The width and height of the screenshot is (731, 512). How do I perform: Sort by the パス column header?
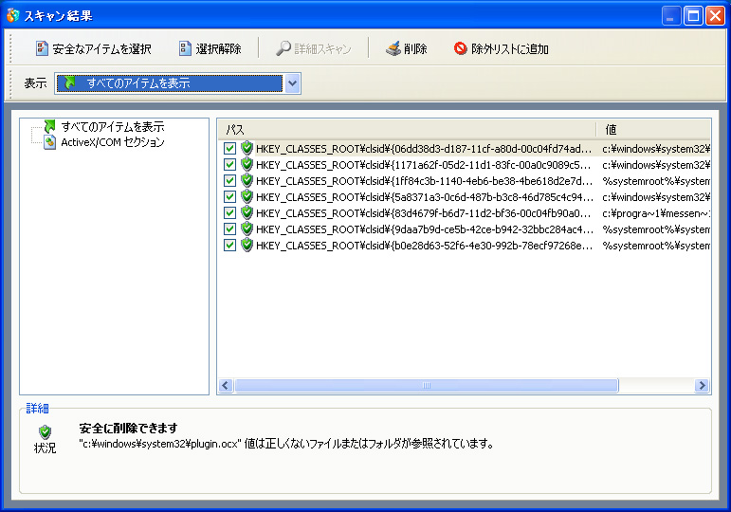tap(407, 129)
